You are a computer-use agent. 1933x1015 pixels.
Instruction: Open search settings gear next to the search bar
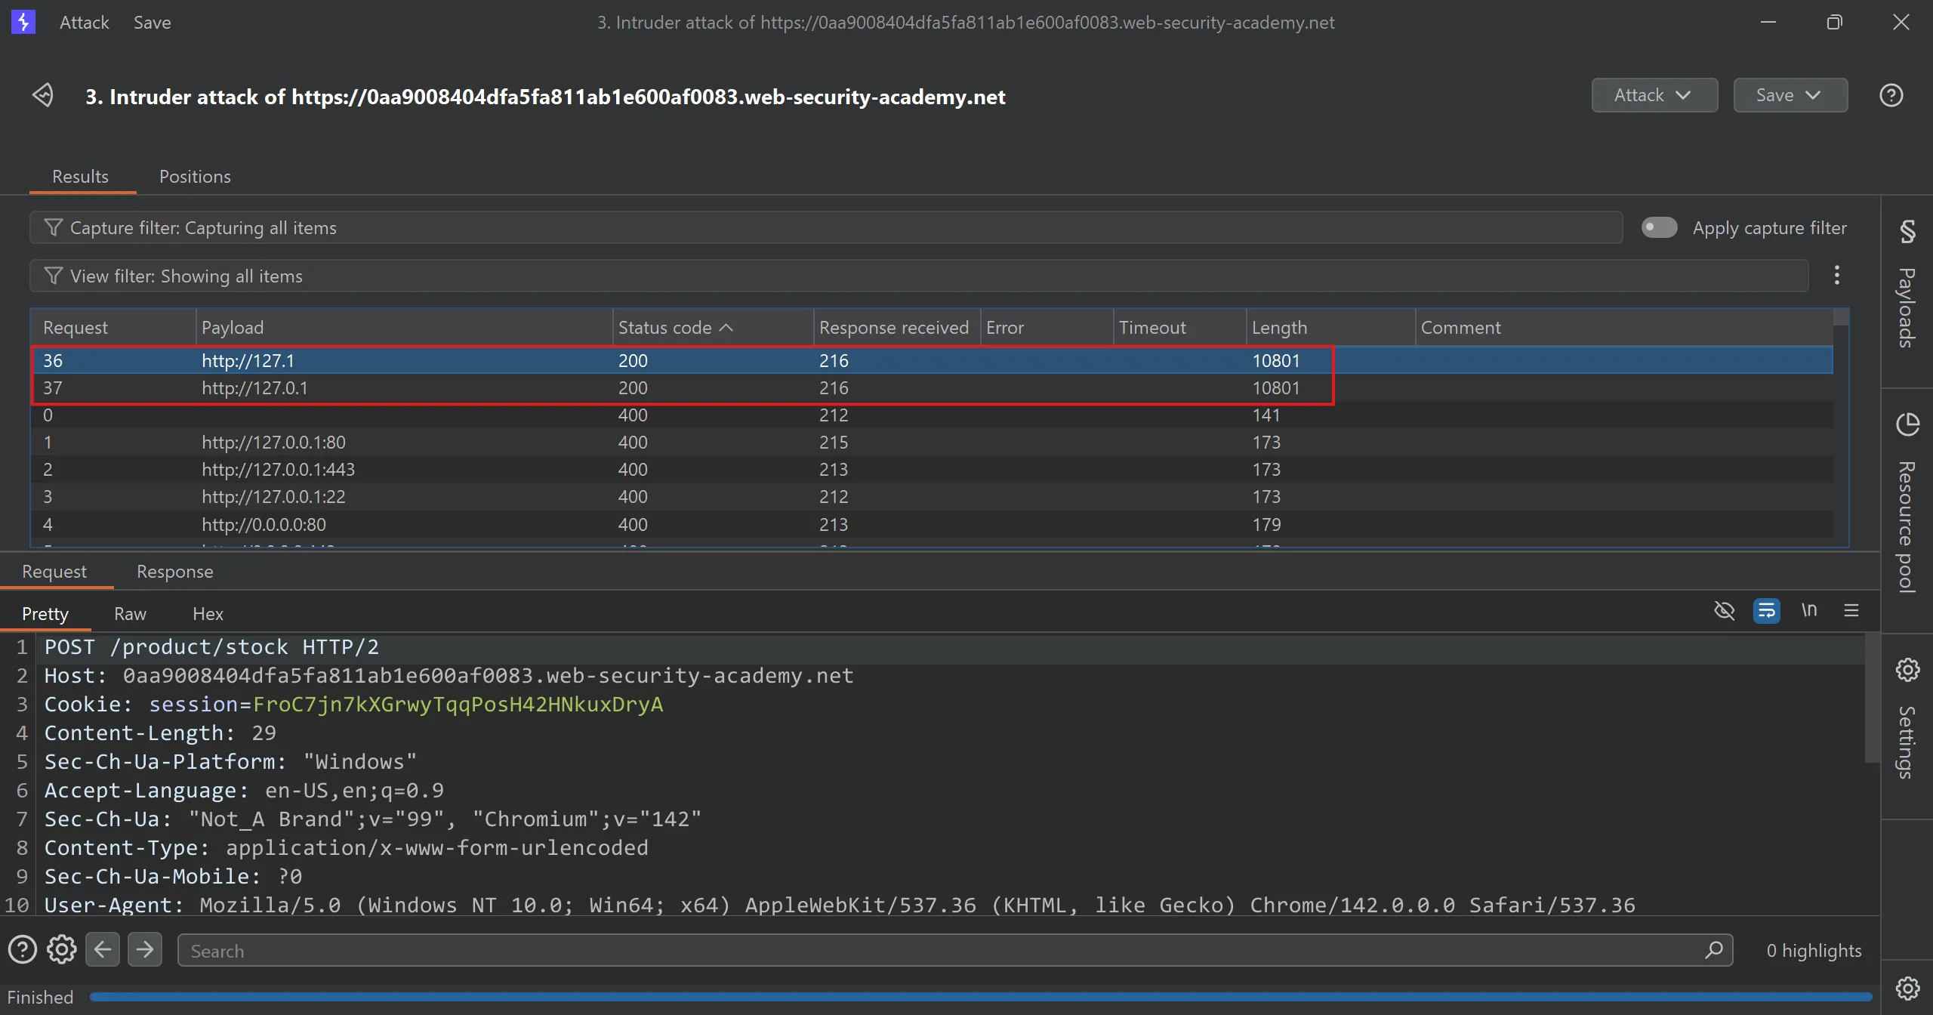(x=62, y=950)
